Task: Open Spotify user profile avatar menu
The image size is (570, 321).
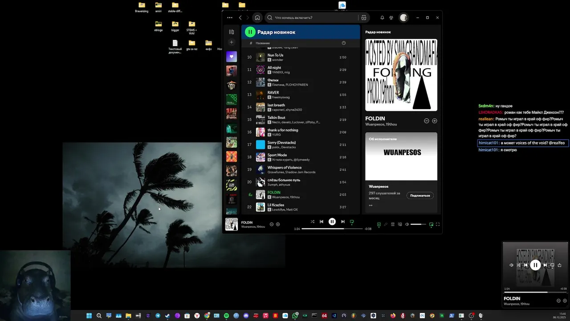Action: point(403,18)
